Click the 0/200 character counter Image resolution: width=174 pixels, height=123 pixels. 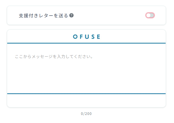coord(86,113)
